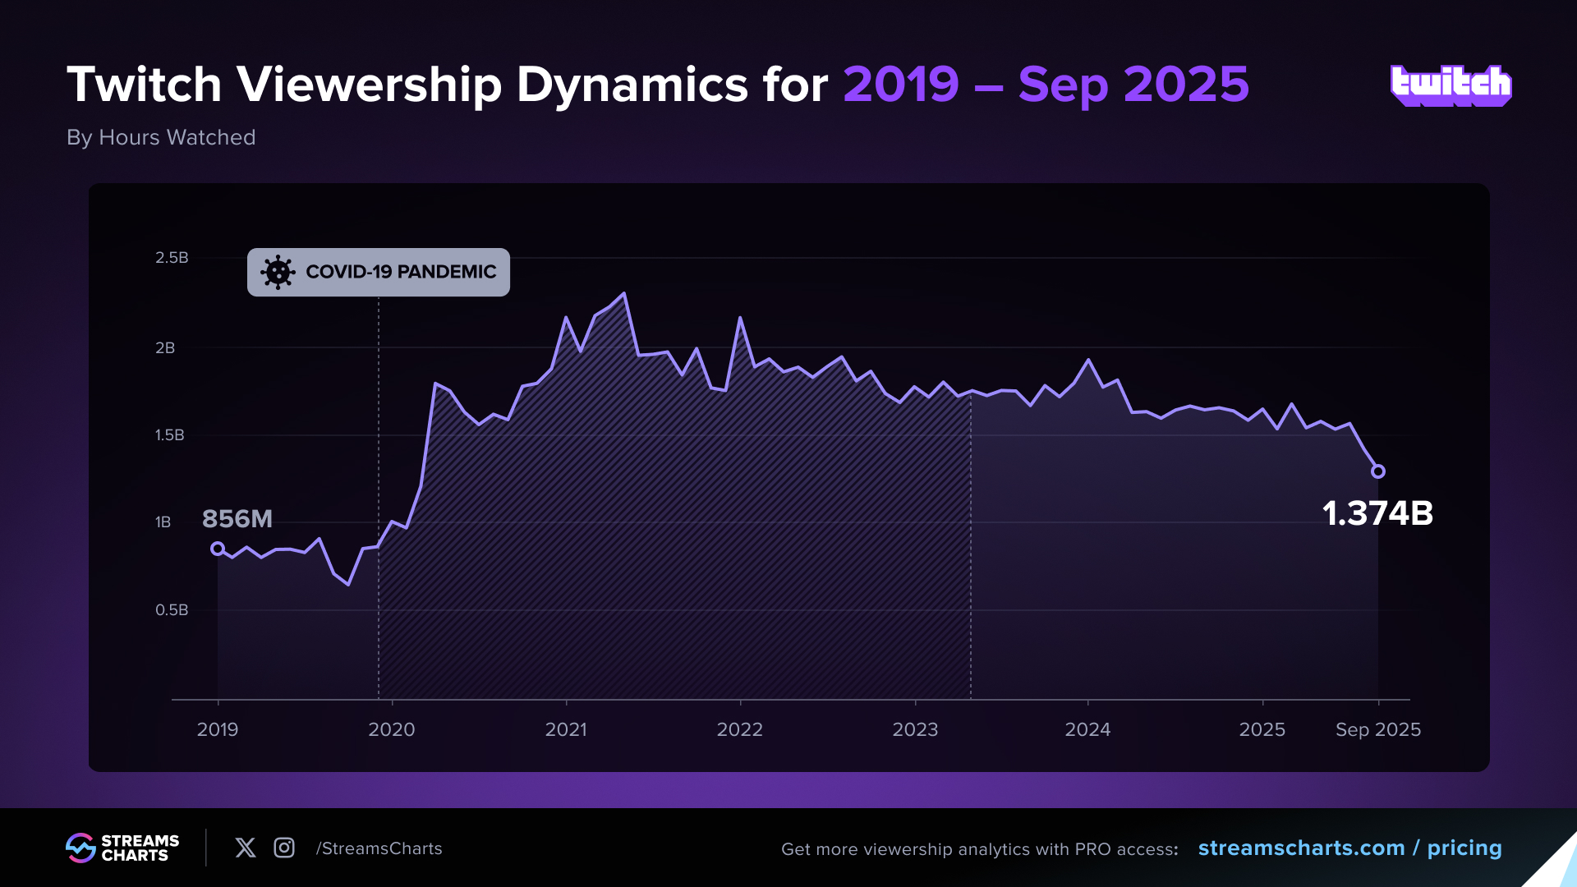Click the 1.374B value label
This screenshot has width=1577, height=887.
1377,513
